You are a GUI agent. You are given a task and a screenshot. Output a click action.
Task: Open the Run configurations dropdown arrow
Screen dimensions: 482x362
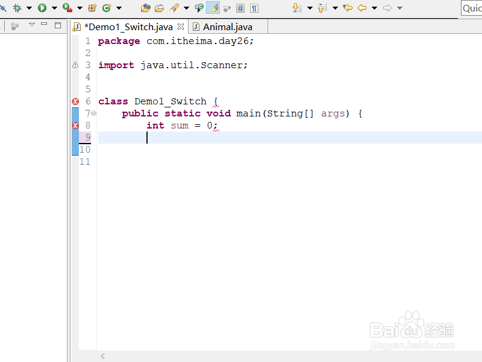pos(54,8)
